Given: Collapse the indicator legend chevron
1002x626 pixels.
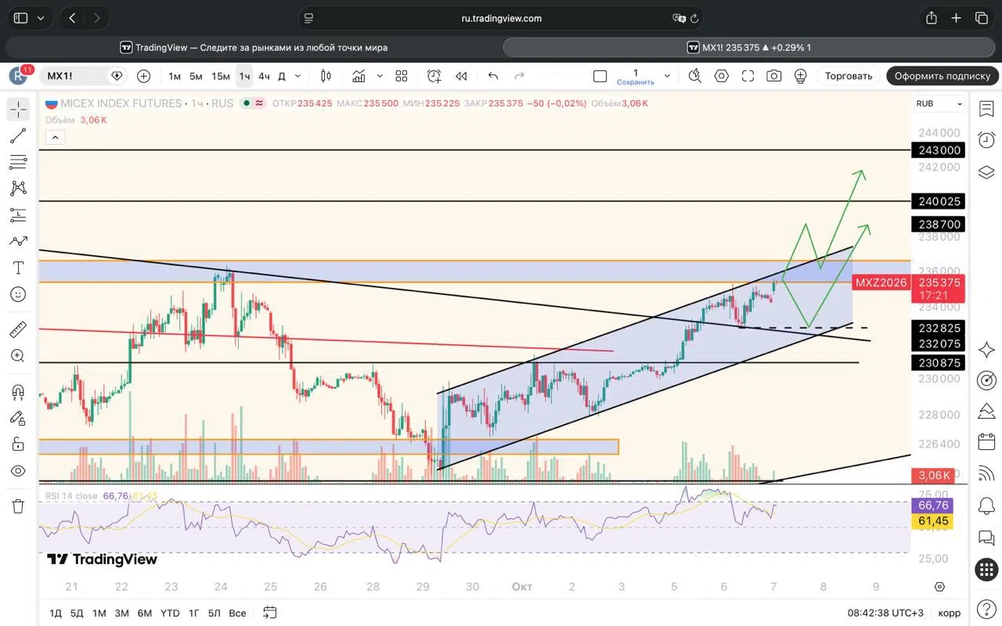Looking at the screenshot, I should pyautogui.click(x=55, y=138).
